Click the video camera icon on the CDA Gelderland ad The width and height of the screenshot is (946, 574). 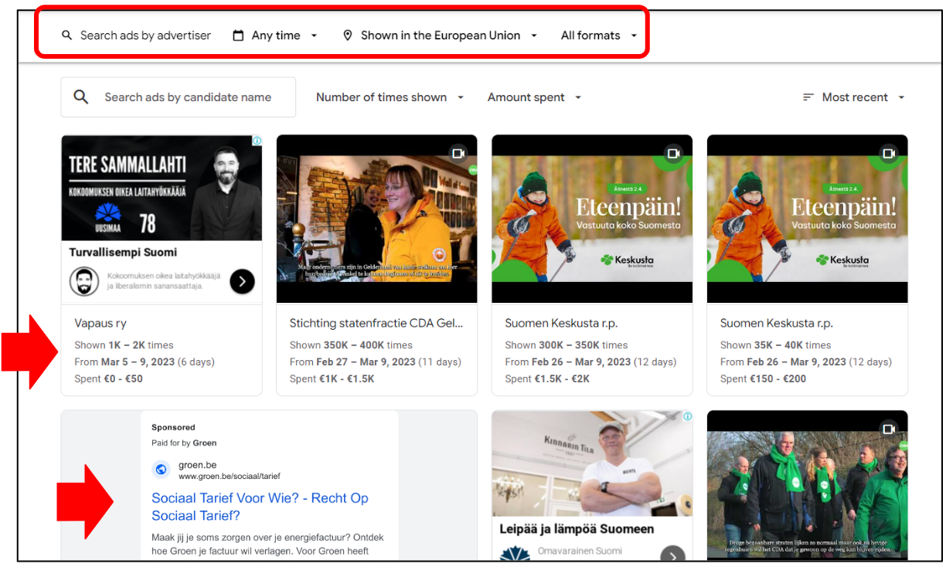[460, 154]
